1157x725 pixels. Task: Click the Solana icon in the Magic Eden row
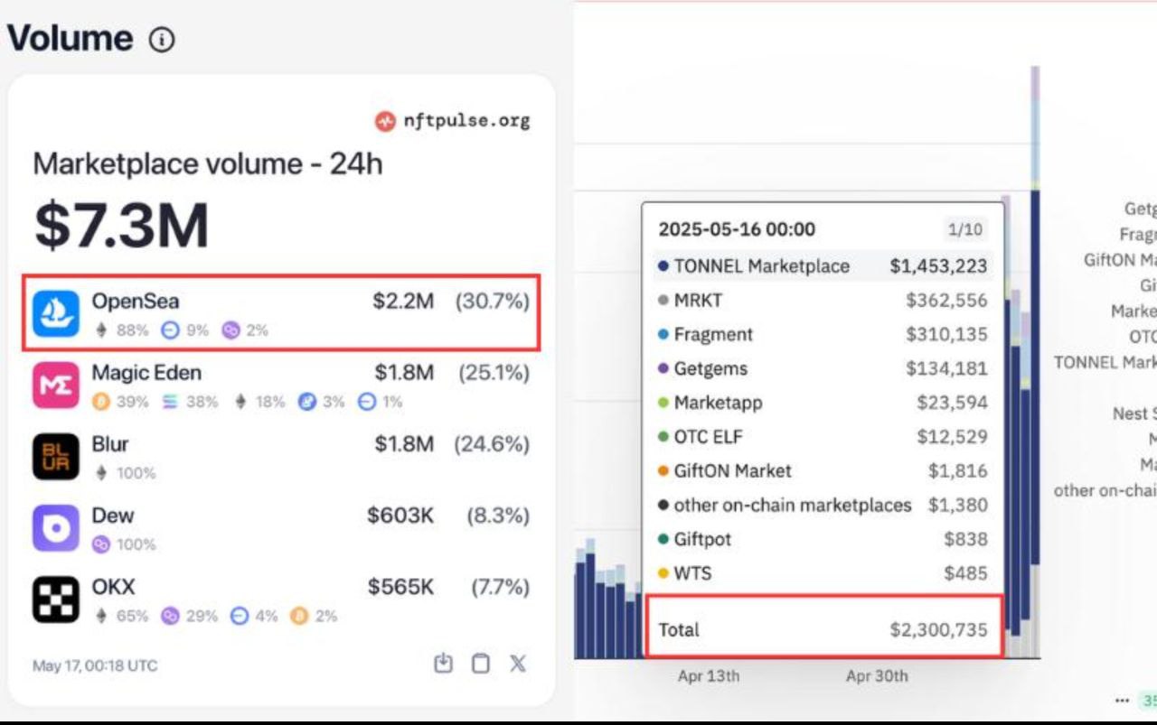point(170,402)
